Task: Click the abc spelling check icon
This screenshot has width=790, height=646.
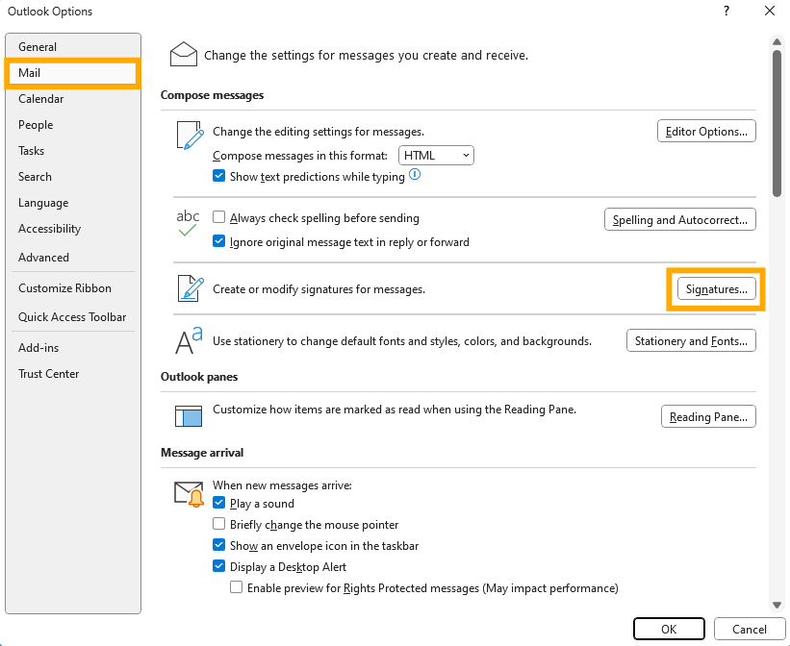Action: pyautogui.click(x=188, y=223)
